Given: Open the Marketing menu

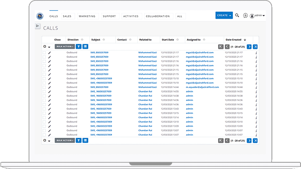Looking at the screenshot, I should 88,16.
